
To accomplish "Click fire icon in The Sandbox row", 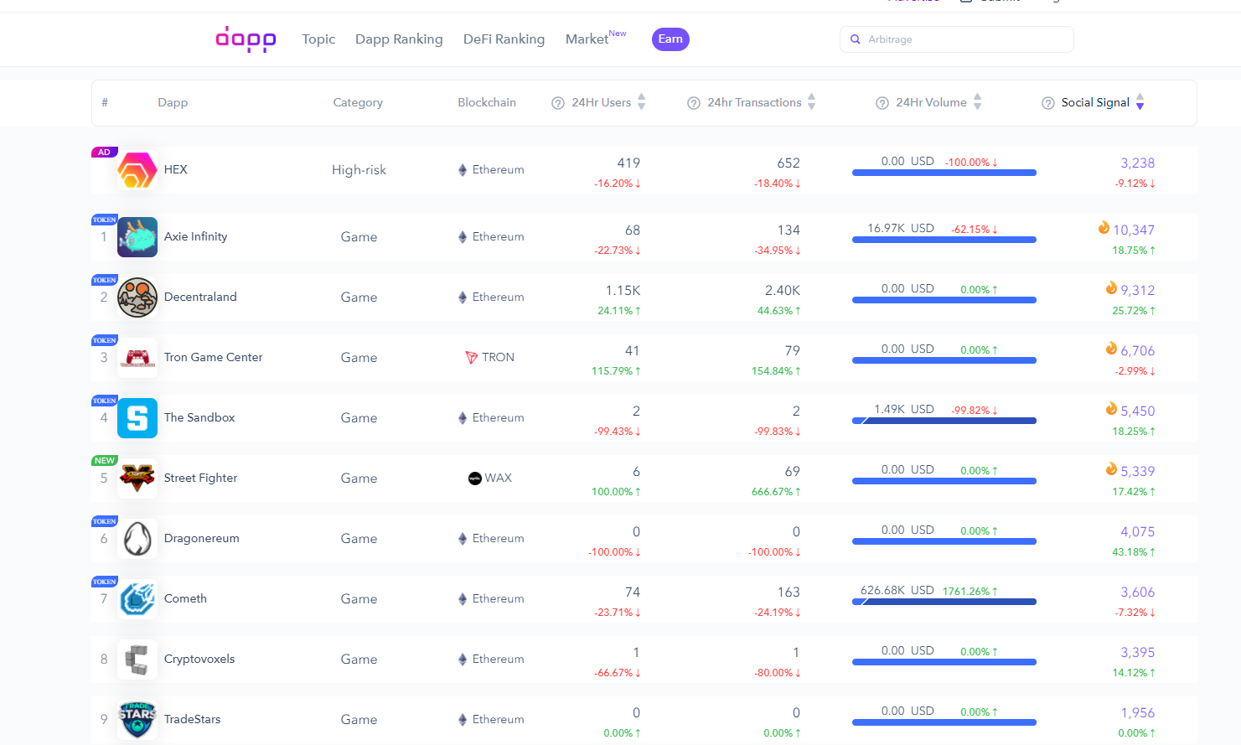I will pos(1111,409).
